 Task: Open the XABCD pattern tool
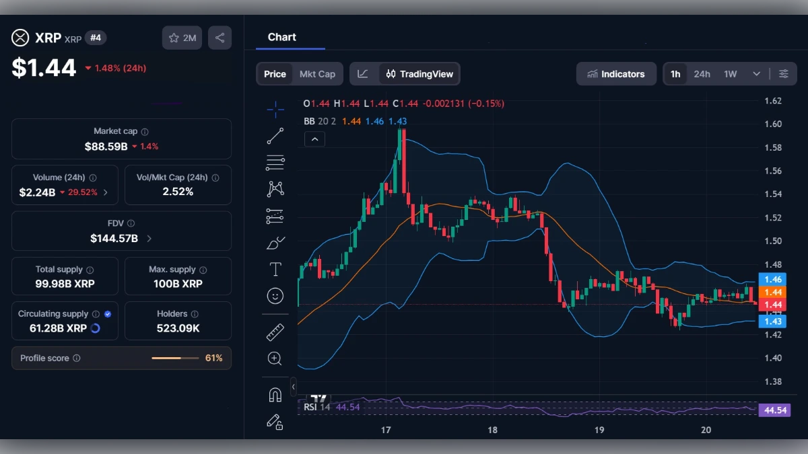click(275, 189)
